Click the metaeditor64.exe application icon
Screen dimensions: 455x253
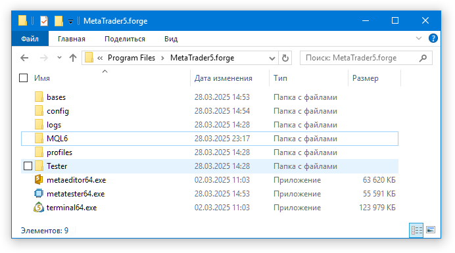[x=39, y=180]
